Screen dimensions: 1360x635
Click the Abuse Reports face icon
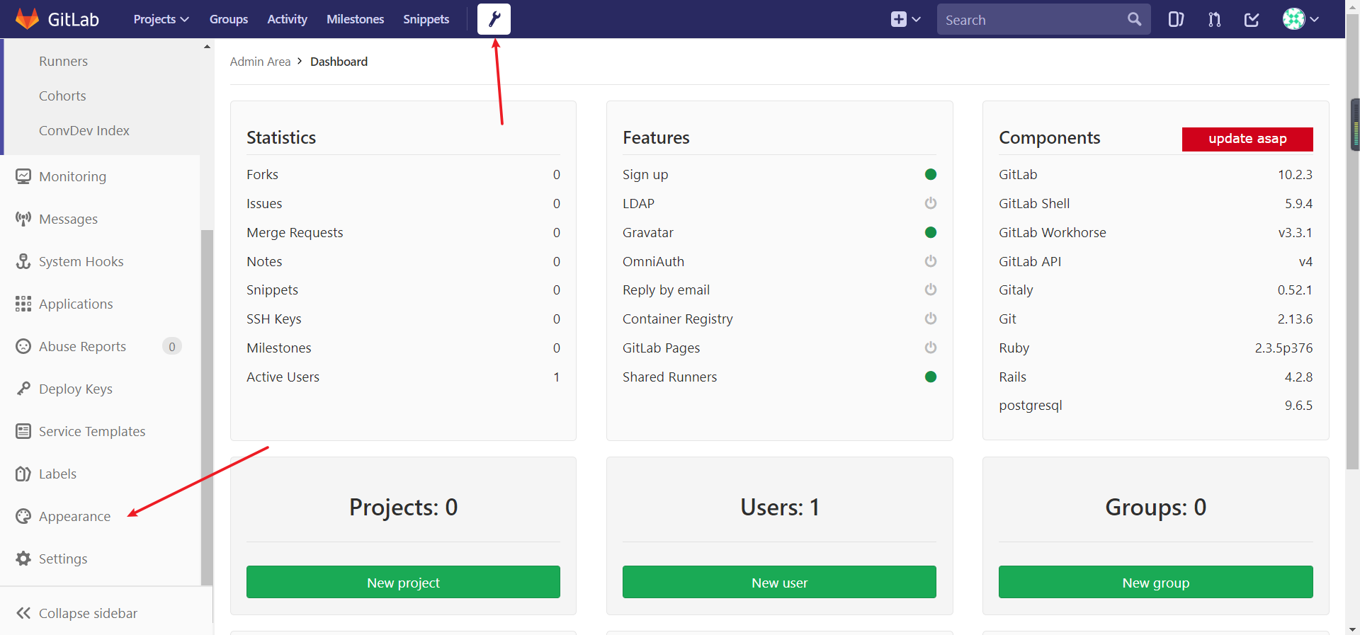[23, 346]
